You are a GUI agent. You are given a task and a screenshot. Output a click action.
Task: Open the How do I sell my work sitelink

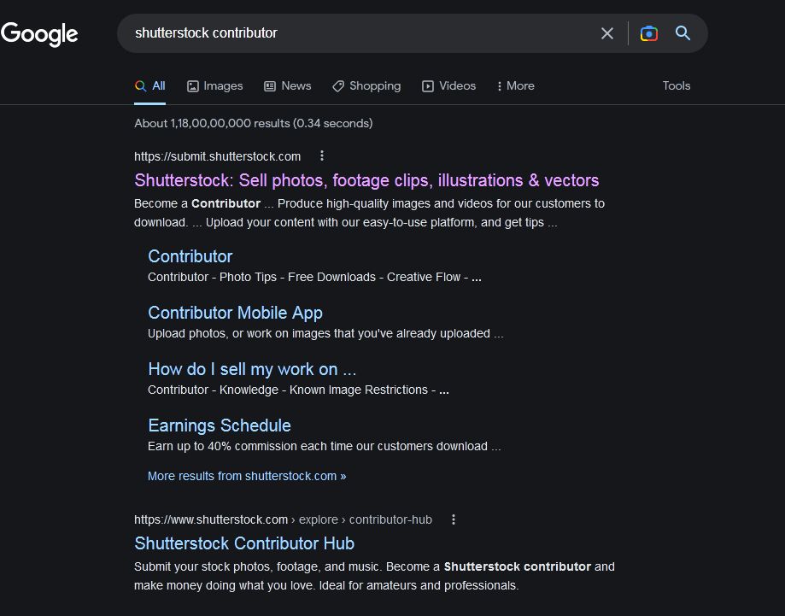252,369
